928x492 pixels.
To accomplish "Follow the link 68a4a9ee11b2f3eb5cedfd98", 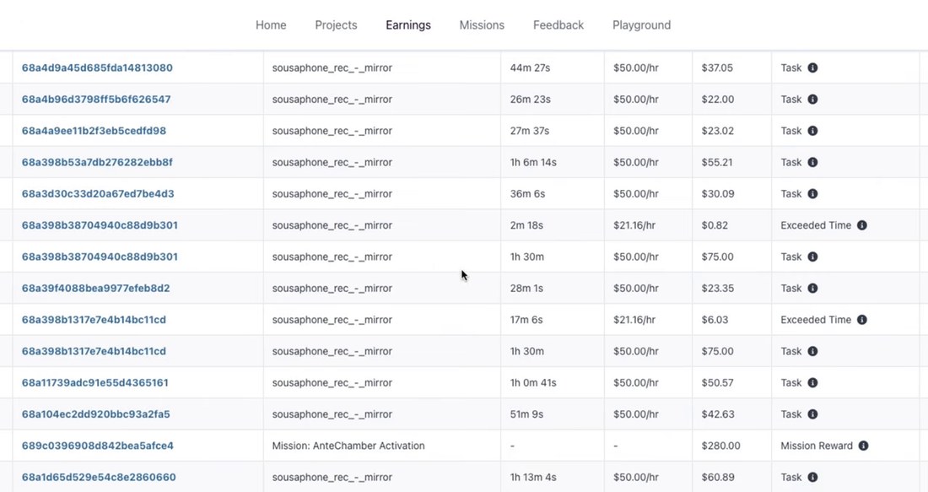I will [x=94, y=131].
